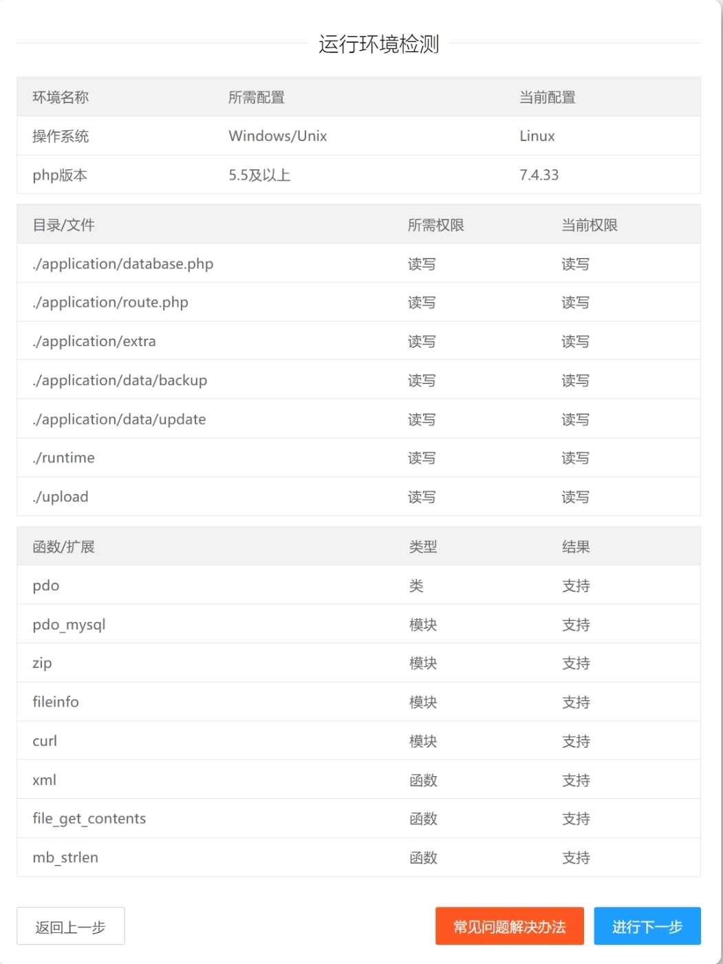Click the zip module row
The image size is (723, 964).
click(42, 663)
